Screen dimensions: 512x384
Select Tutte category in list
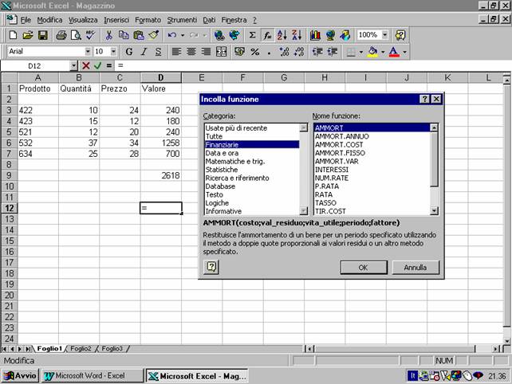252,136
